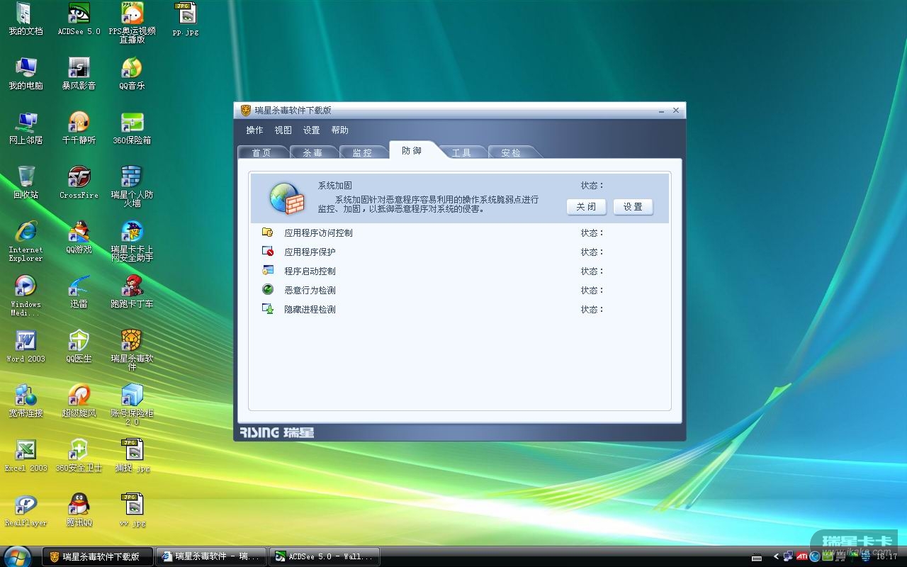Select the Excel 2003 desktop icon
The width and height of the screenshot is (907, 567).
point(26,456)
